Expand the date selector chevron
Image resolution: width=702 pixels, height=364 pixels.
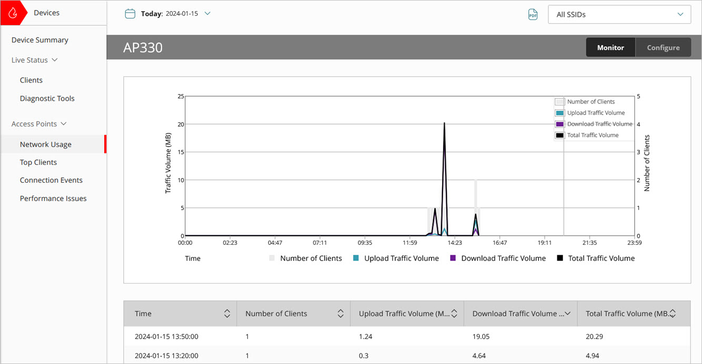click(207, 14)
